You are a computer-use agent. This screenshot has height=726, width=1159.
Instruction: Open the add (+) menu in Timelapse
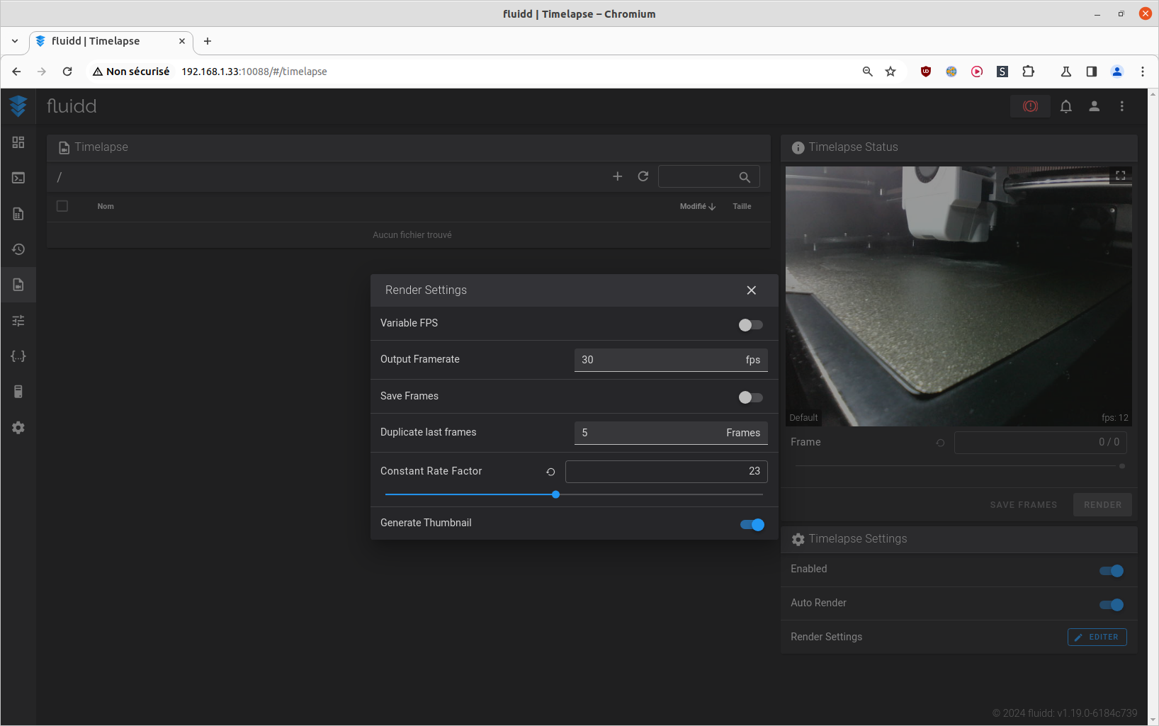click(x=618, y=176)
